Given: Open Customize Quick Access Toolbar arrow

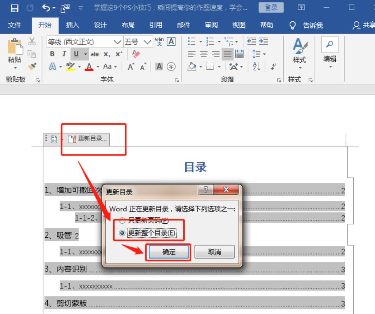Looking at the screenshot, I should pos(81,8).
